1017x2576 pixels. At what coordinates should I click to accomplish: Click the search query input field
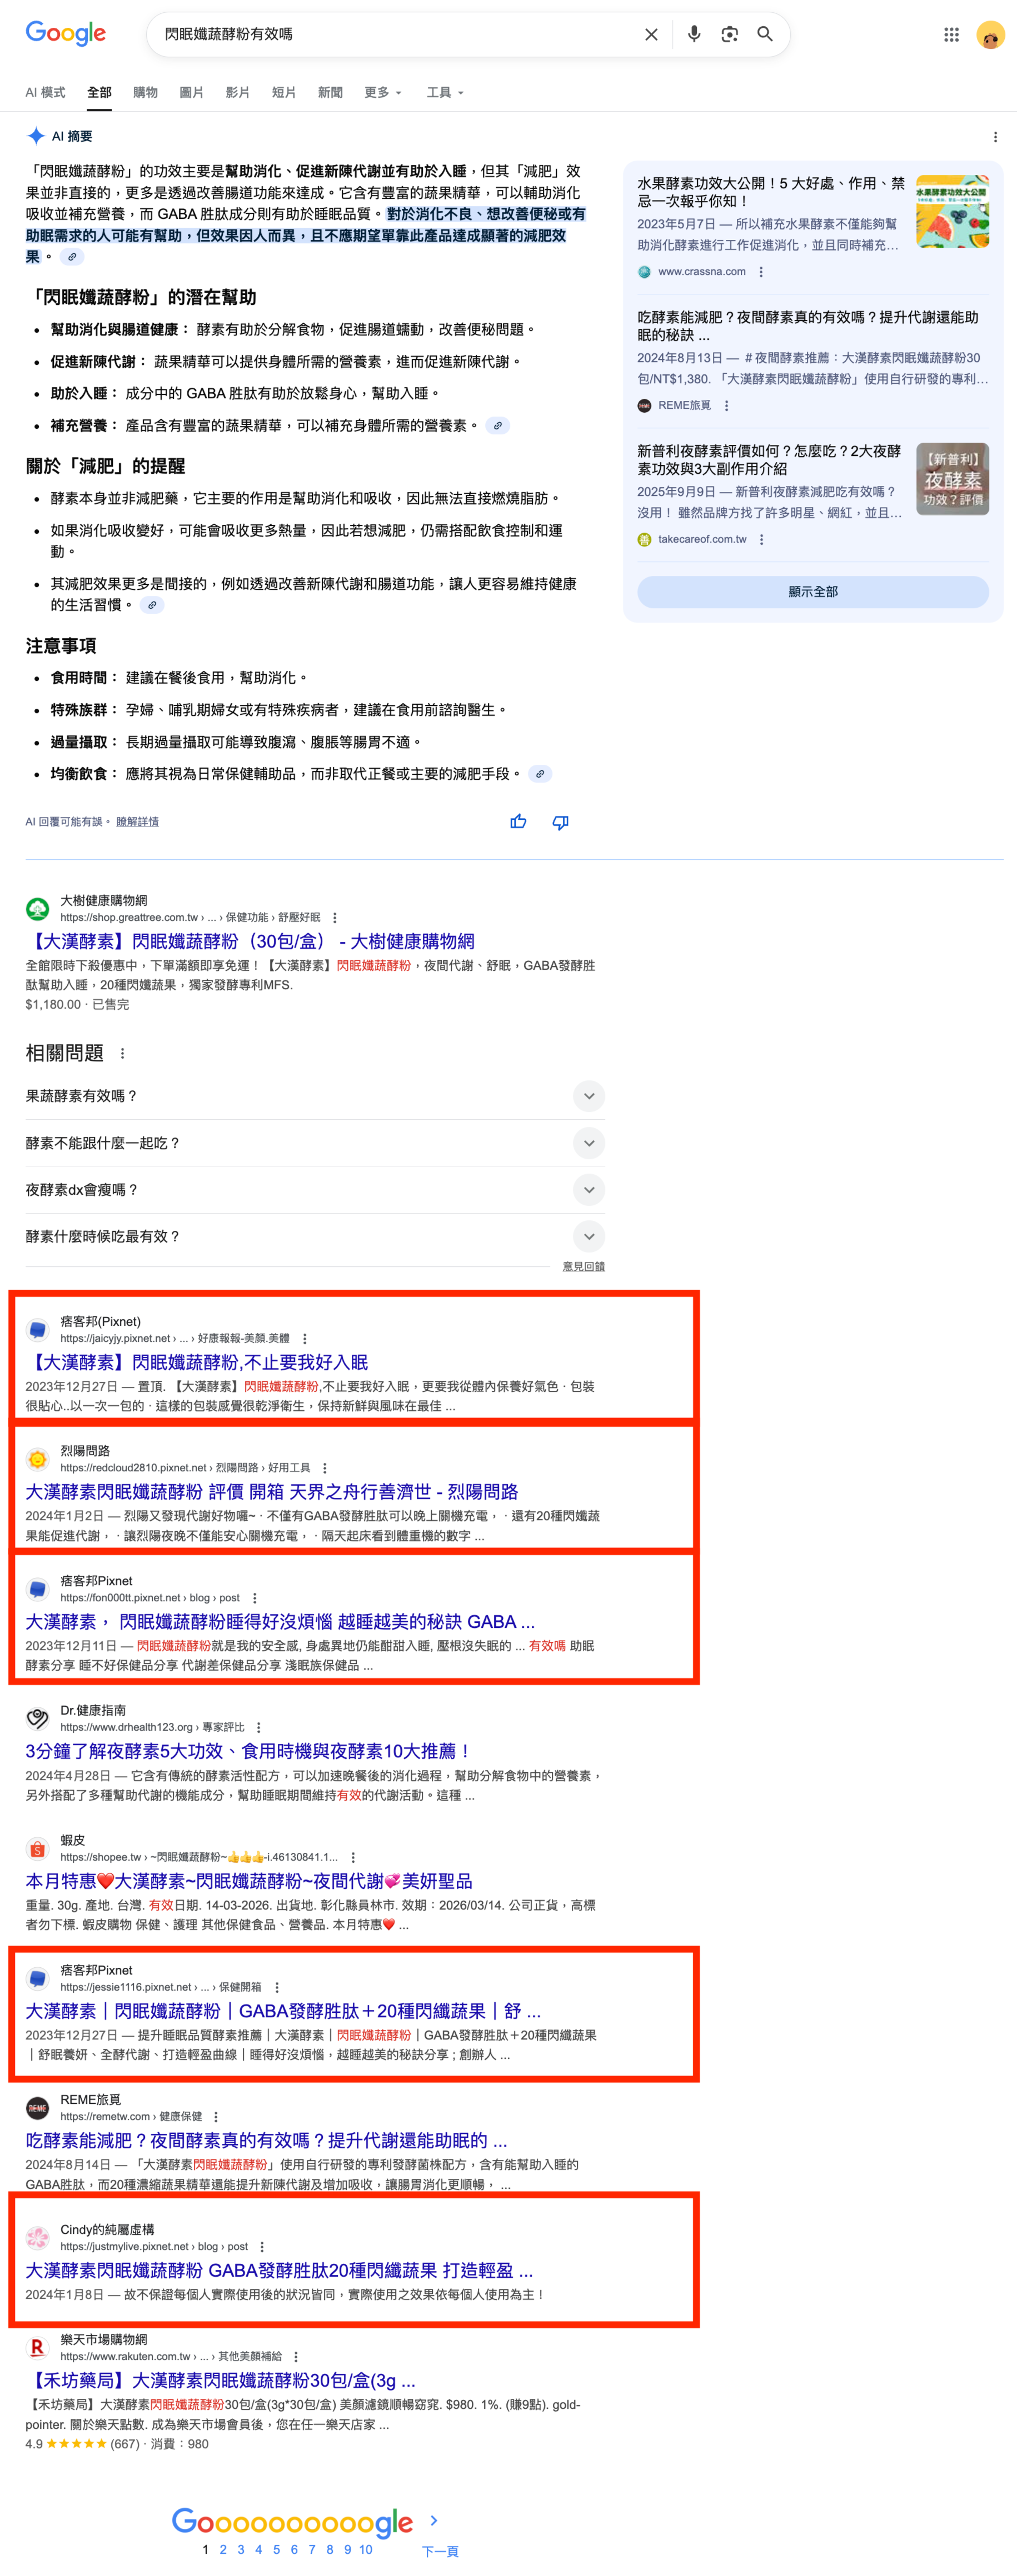(x=395, y=34)
